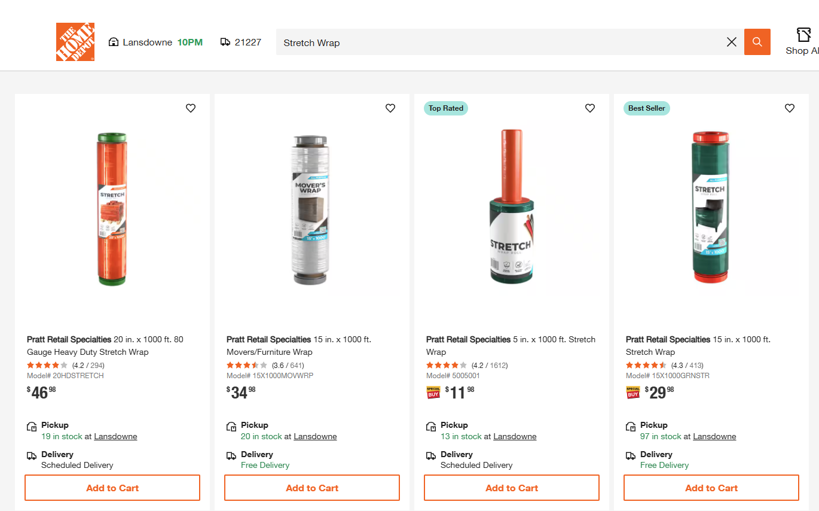Screen dimensions: 819x511
Task: Add the $29.98 green stretch wrap to cart
Action: pos(711,488)
